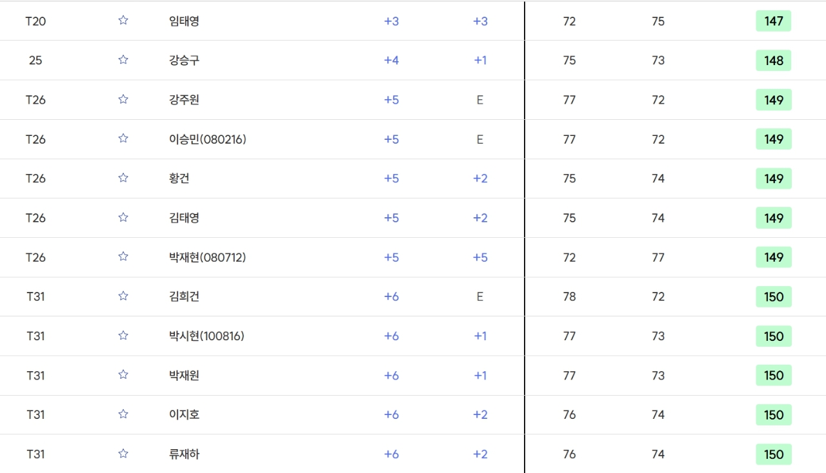Image resolution: width=826 pixels, height=473 pixels.
Task: Toggle favorite star for 박시현(100816)
Action: (x=123, y=336)
